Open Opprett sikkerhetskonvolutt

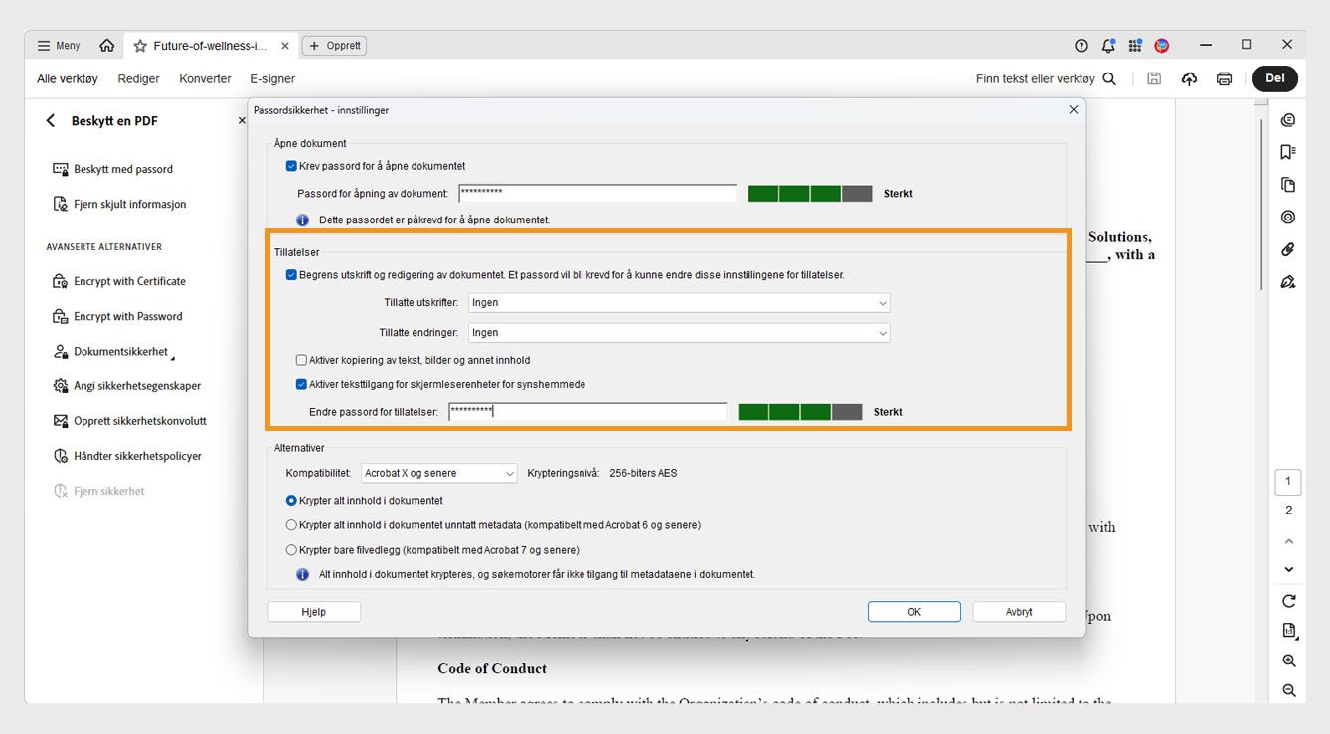pyautogui.click(x=129, y=421)
